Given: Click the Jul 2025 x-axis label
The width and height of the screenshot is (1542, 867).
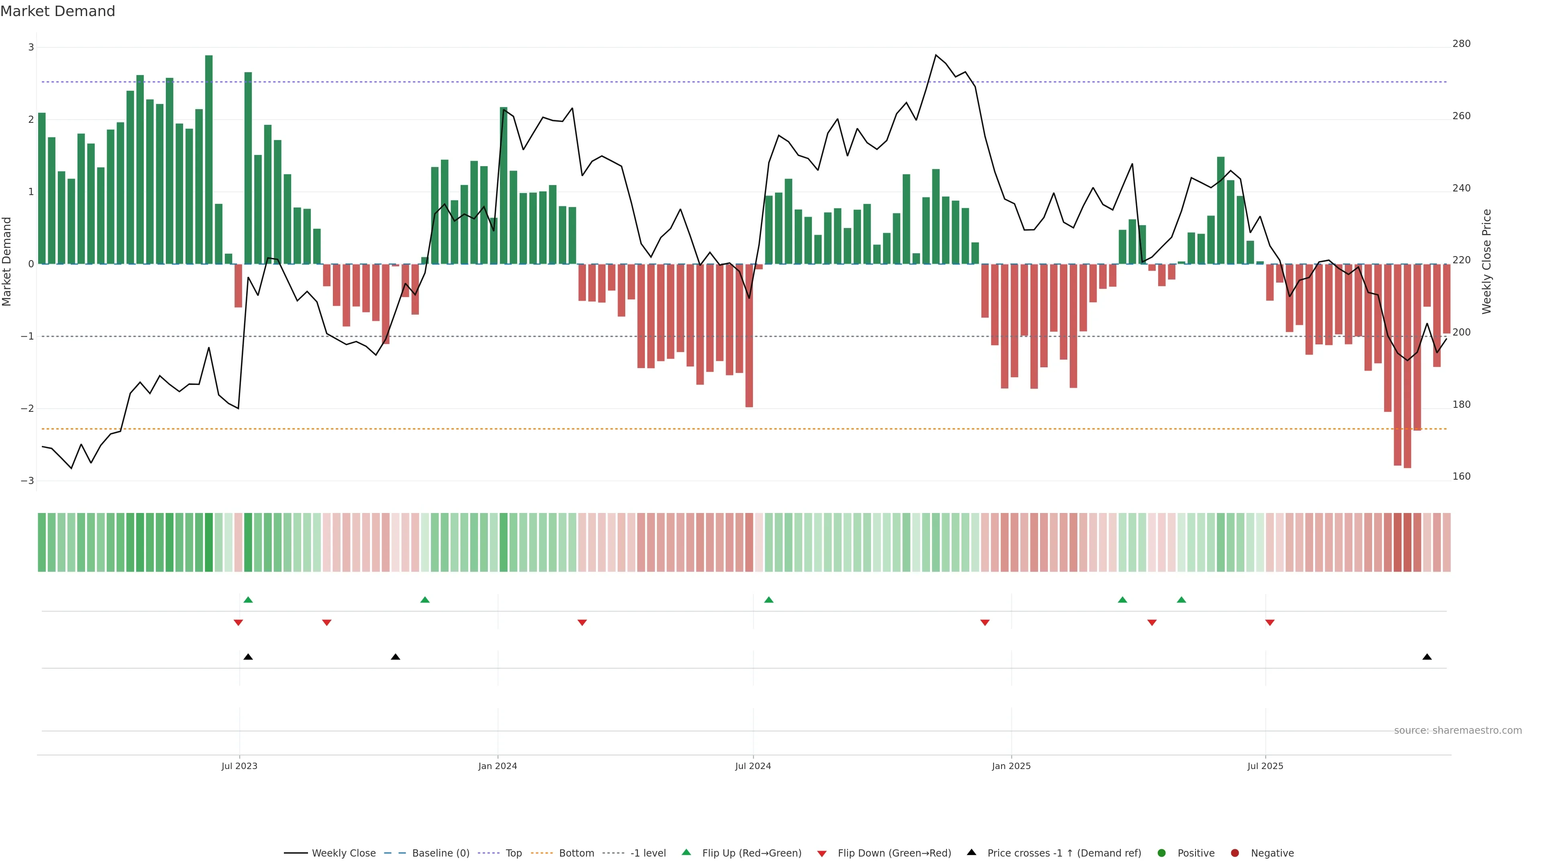Looking at the screenshot, I should click(1265, 766).
